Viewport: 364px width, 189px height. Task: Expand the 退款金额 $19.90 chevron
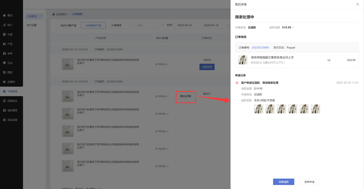point(293,28)
